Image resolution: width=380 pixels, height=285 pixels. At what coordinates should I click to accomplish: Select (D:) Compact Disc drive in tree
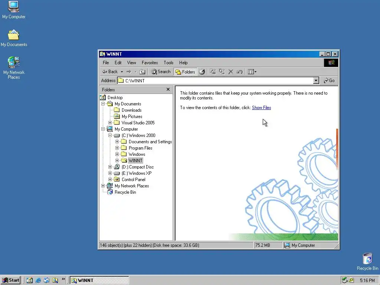tap(138, 167)
